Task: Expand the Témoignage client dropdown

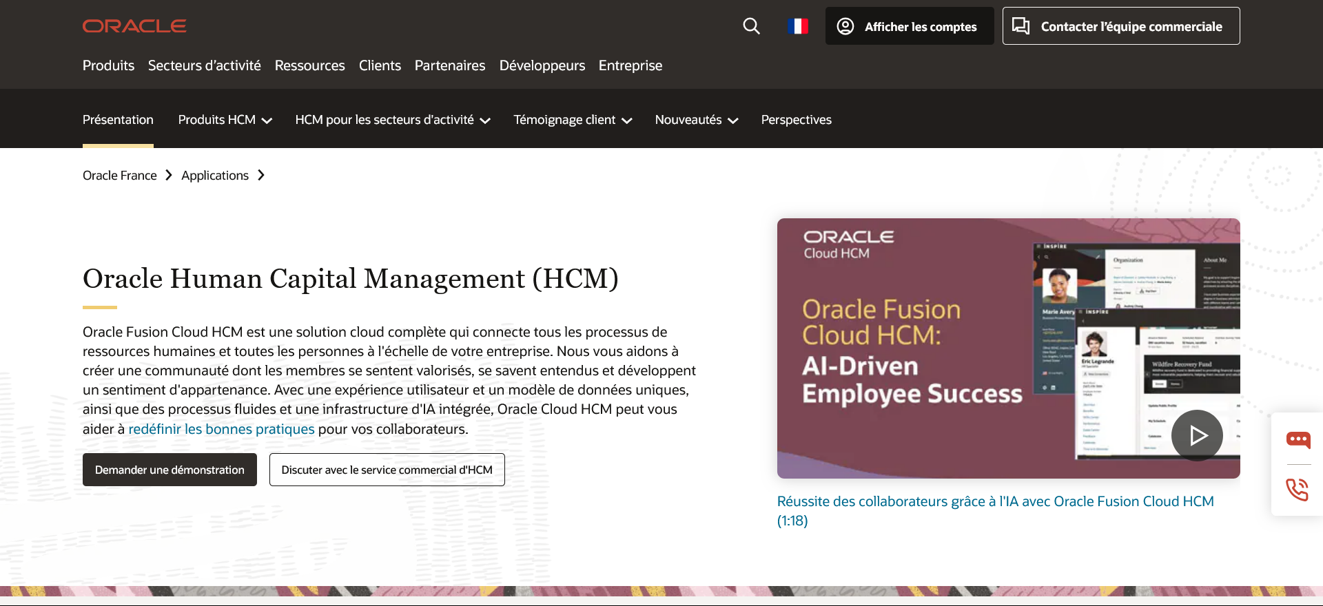Action: [573, 120]
